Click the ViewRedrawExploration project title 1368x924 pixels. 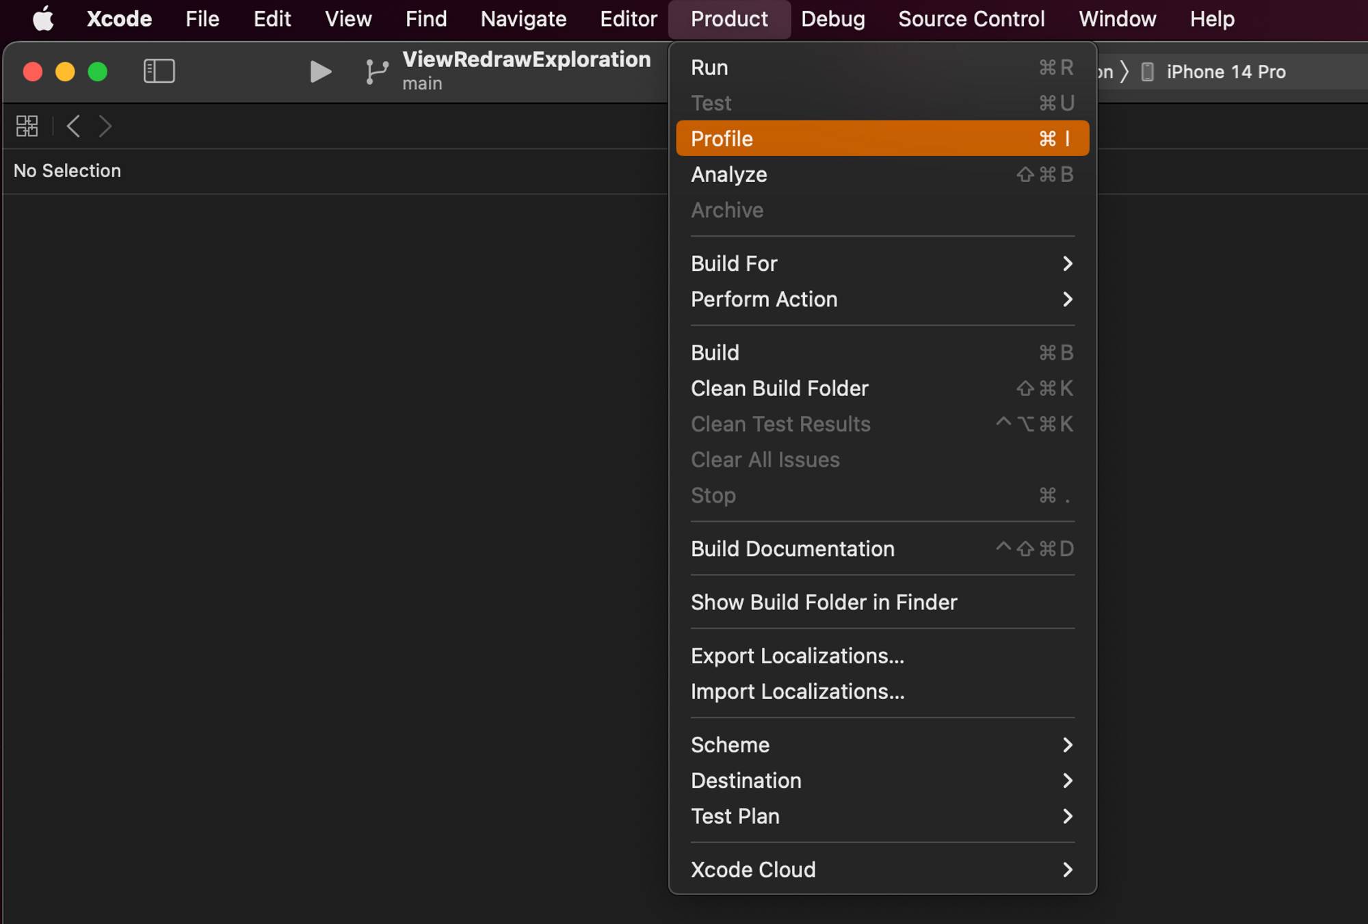point(526,60)
